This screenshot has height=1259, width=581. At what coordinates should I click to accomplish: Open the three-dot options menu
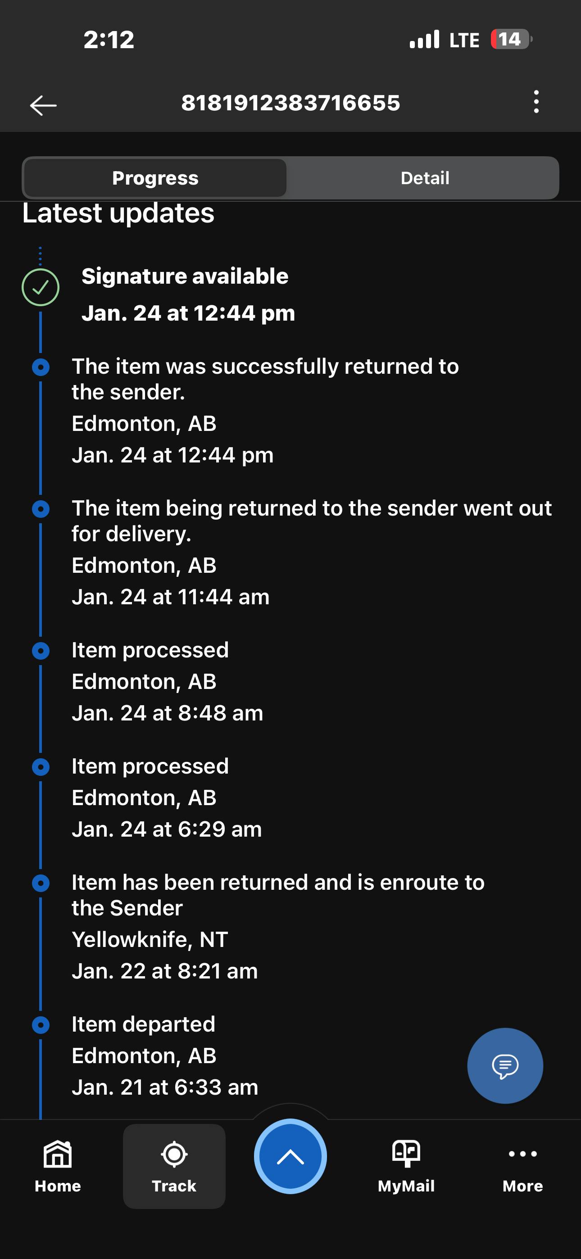click(536, 102)
